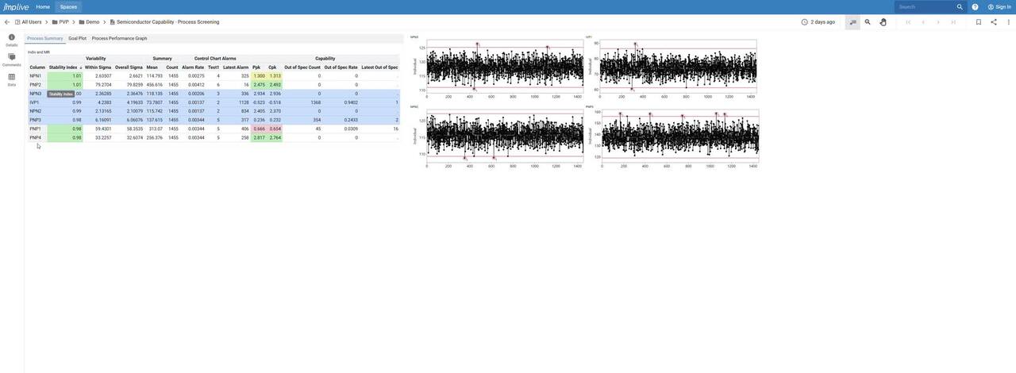Click the red-shaded Ppk cell 0.666
The height and width of the screenshot is (373, 1016).
[259, 129]
